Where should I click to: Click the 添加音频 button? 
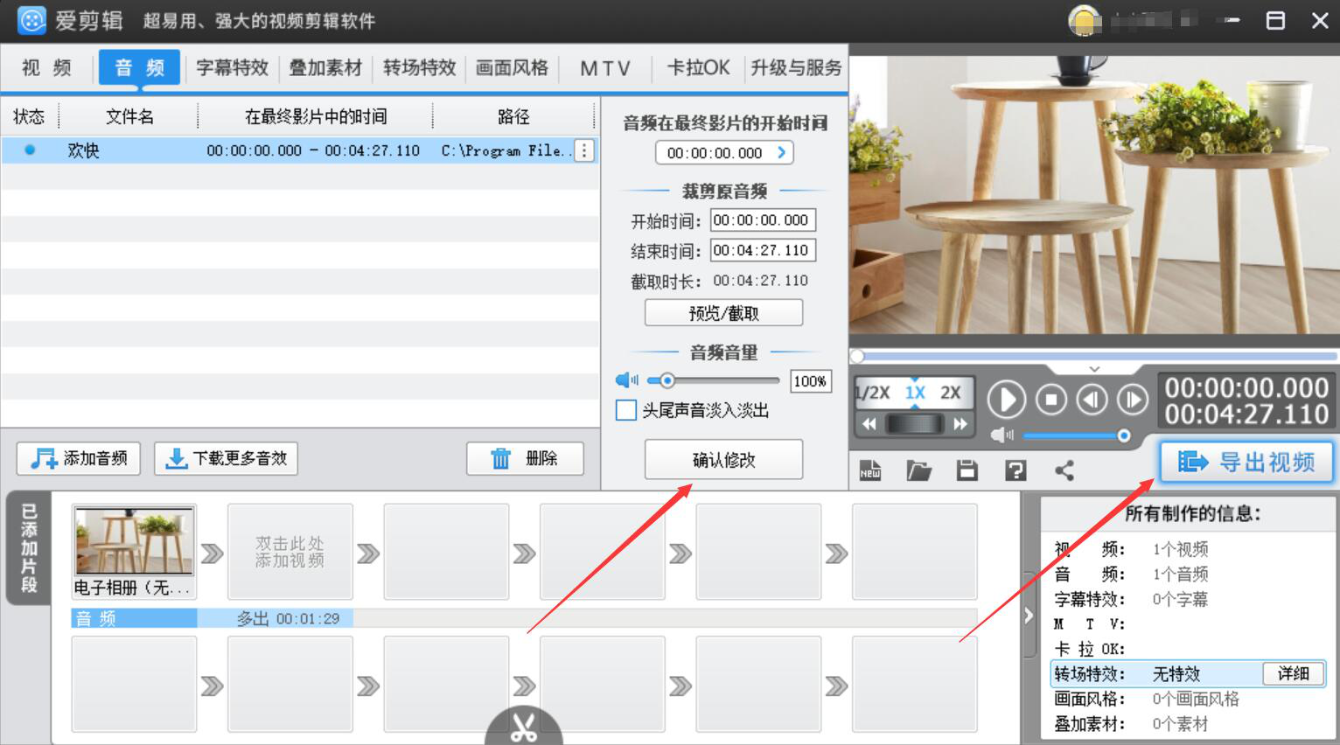(79, 458)
